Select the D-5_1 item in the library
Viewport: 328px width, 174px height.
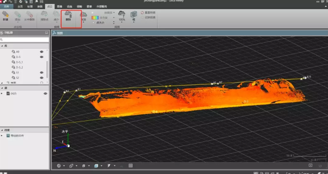(19, 62)
